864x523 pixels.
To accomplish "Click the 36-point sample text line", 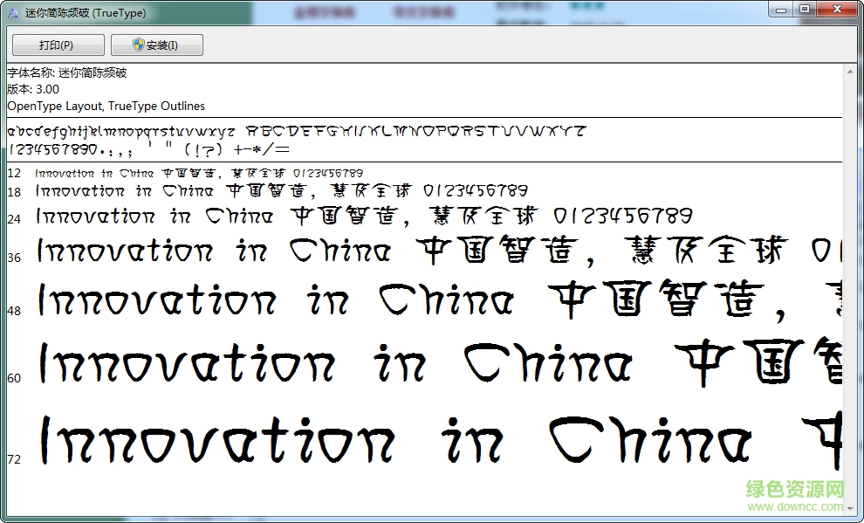I will click(436, 252).
